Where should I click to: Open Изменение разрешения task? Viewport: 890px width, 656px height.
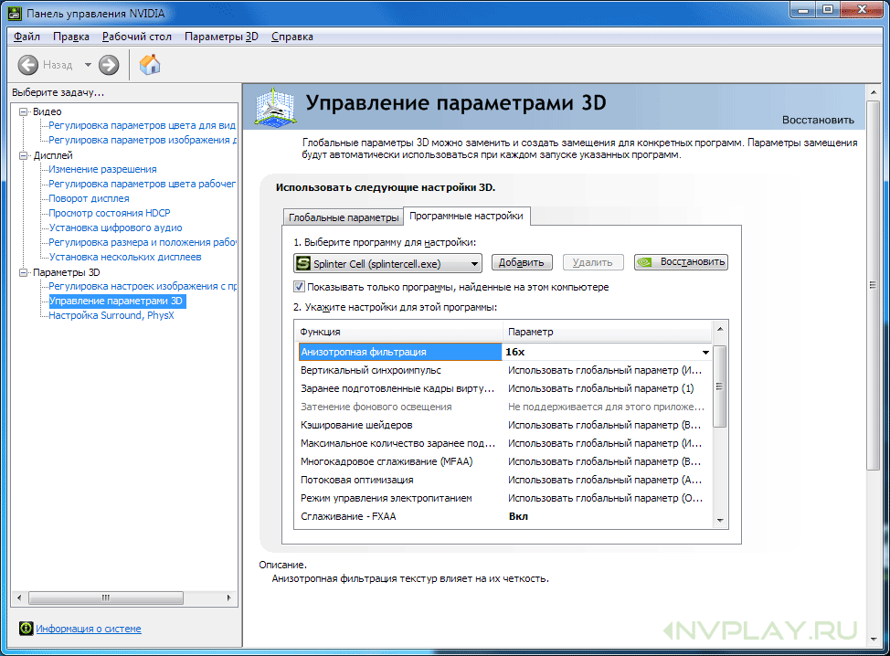click(102, 169)
